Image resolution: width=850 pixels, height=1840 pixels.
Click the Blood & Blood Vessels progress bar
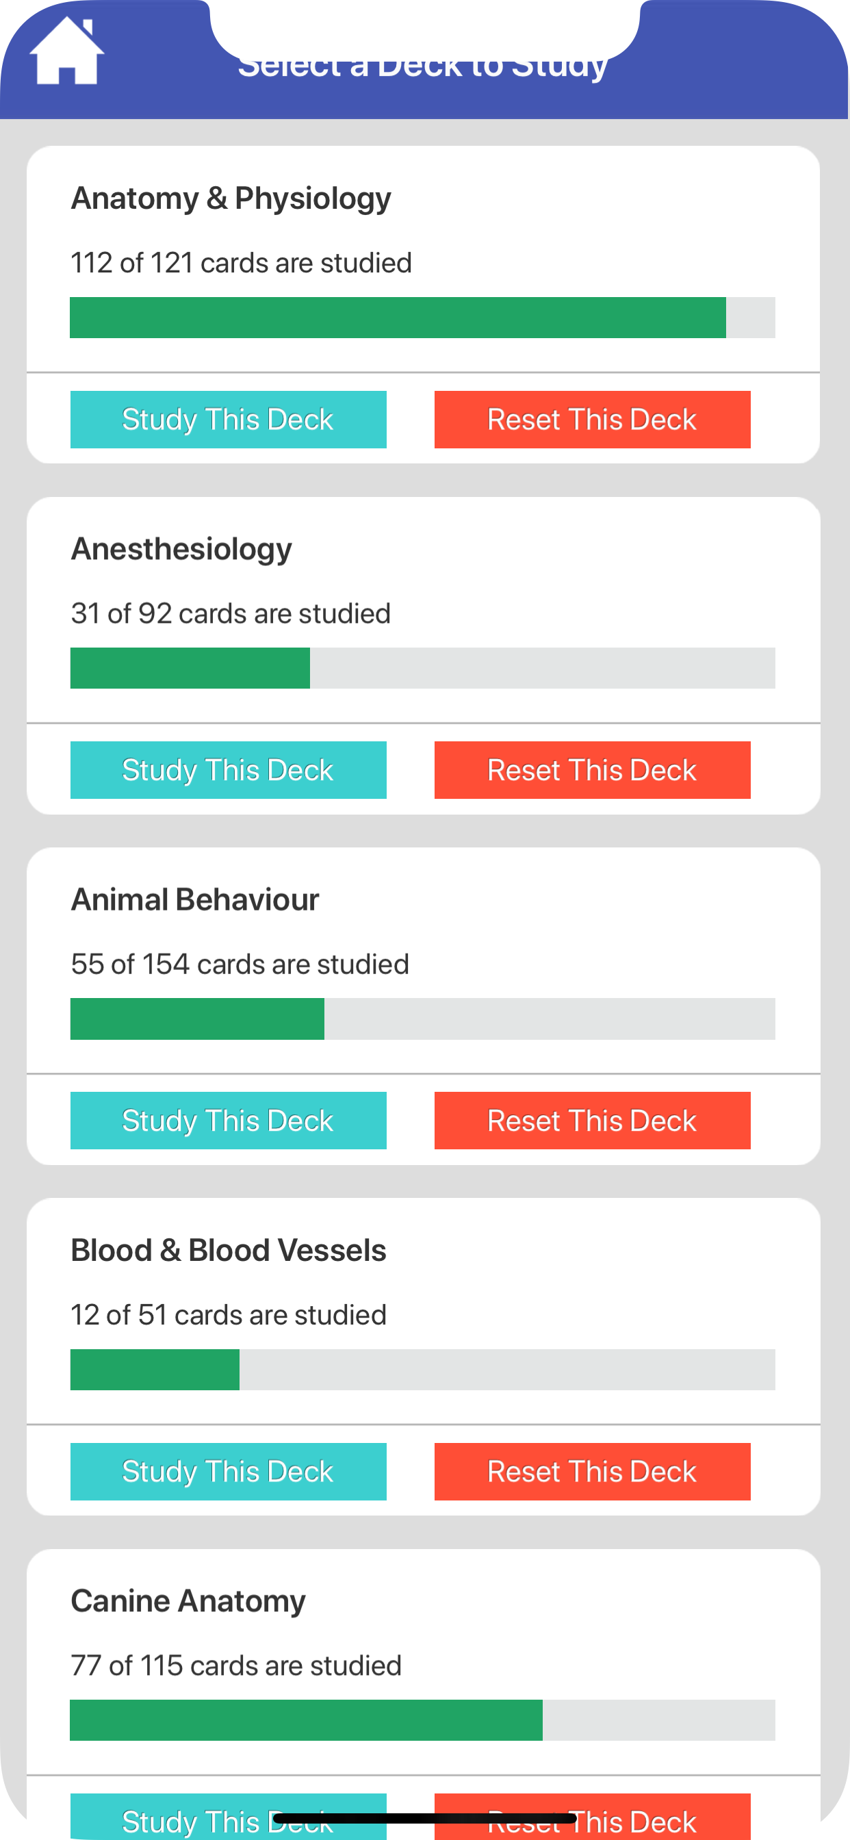(x=422, y=1369)
